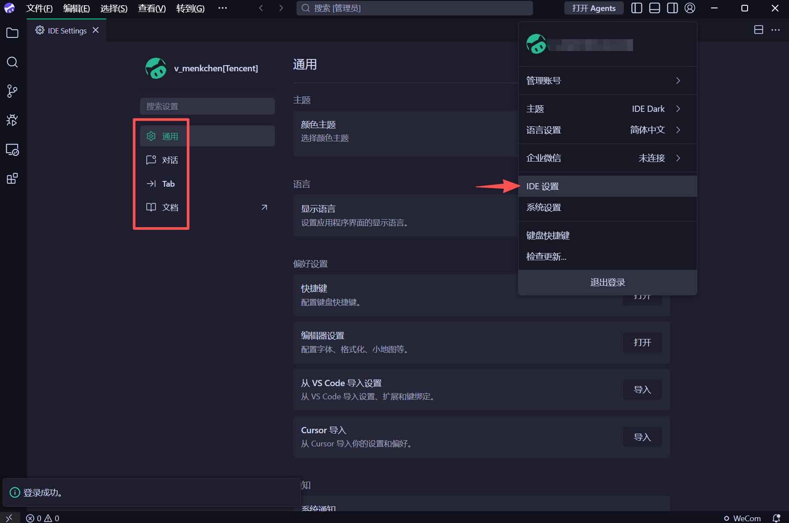Click the 打开 Agents button

click(594, 8)
